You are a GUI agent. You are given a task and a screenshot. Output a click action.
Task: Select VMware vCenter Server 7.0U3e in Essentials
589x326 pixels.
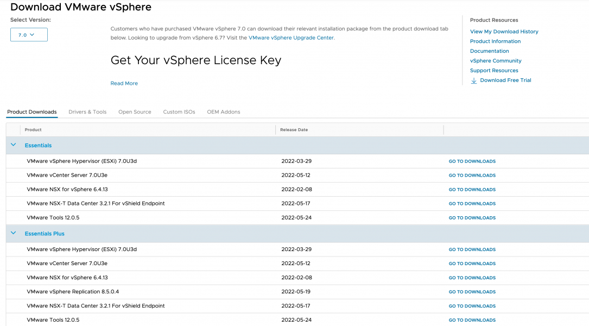coord(67,175)
